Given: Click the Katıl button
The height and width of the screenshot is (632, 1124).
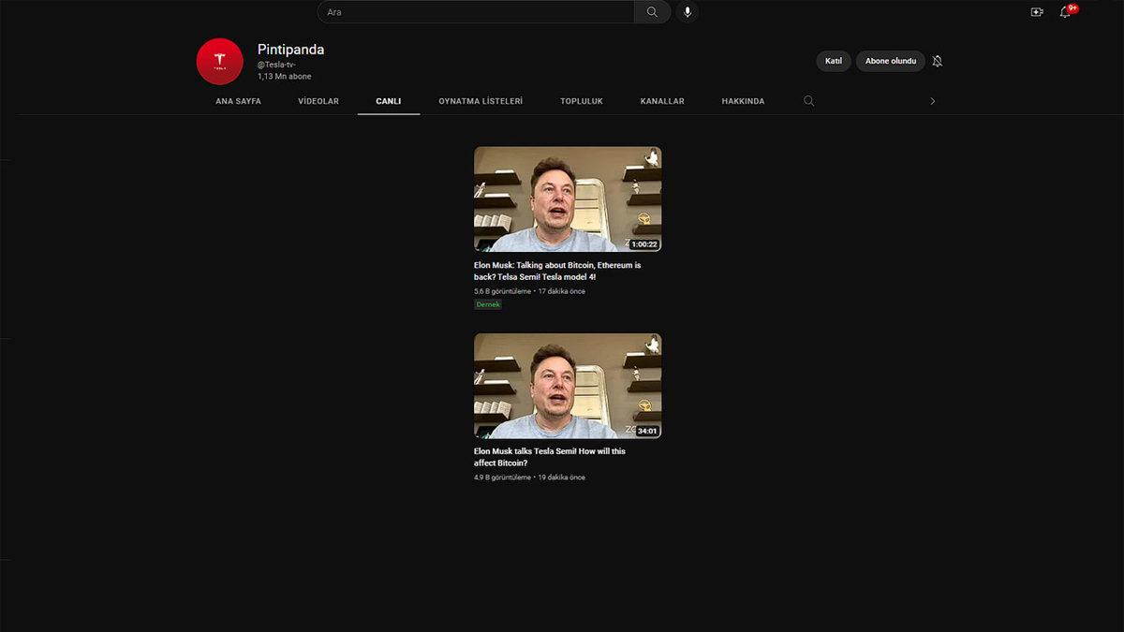Looking at the screenshot, I should (833, 60).
